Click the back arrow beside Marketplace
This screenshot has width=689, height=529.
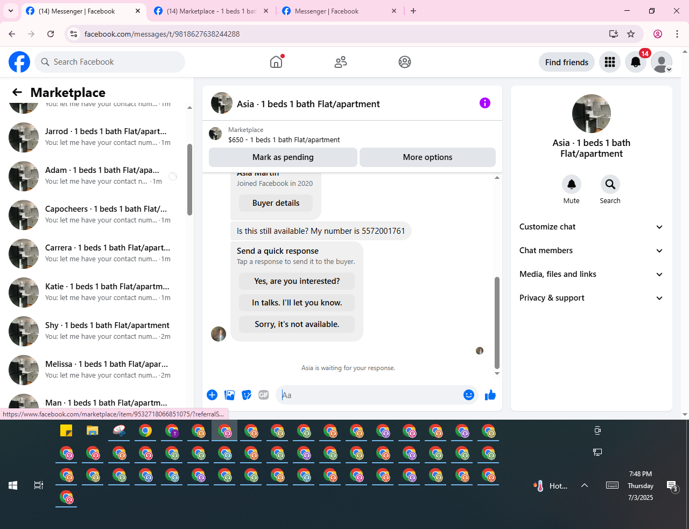17,92
